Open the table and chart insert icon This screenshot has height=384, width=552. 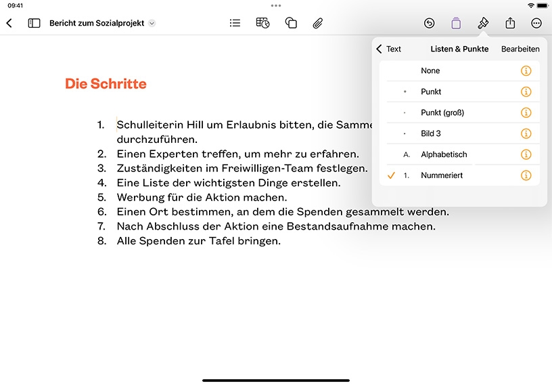(x=262, y=23)
